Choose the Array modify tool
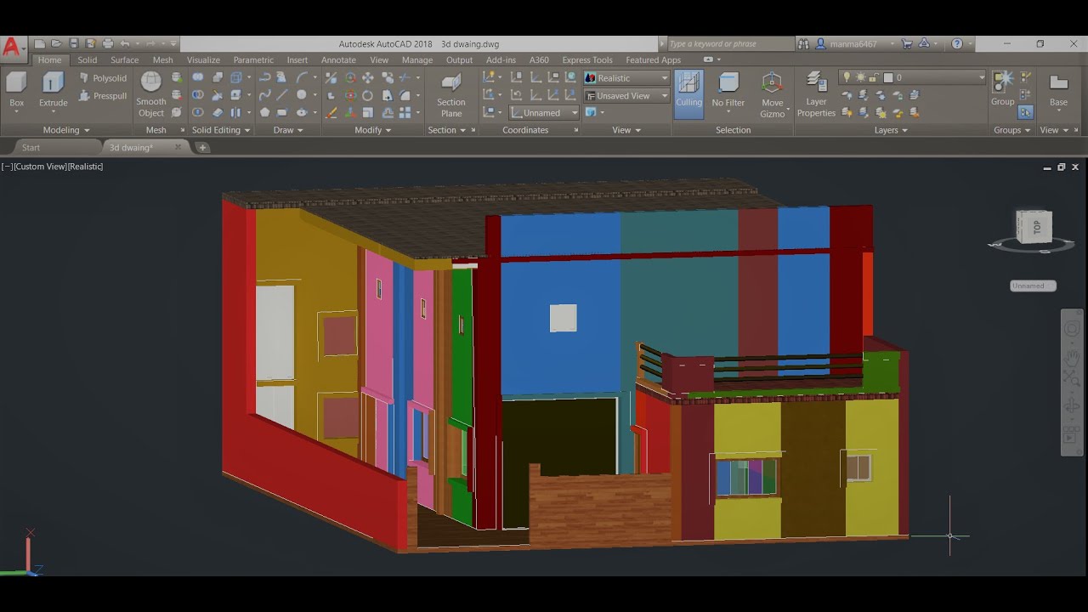The height and width of the screenshot is (612, 1088). click(x=405, y=112)
